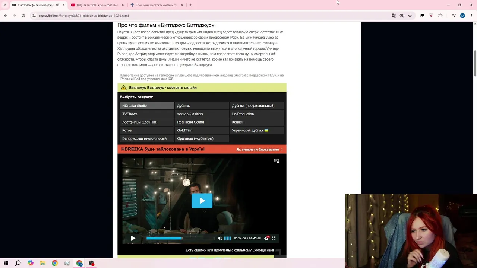Select the Котов voiceover
477x268 pixels.
147,130
